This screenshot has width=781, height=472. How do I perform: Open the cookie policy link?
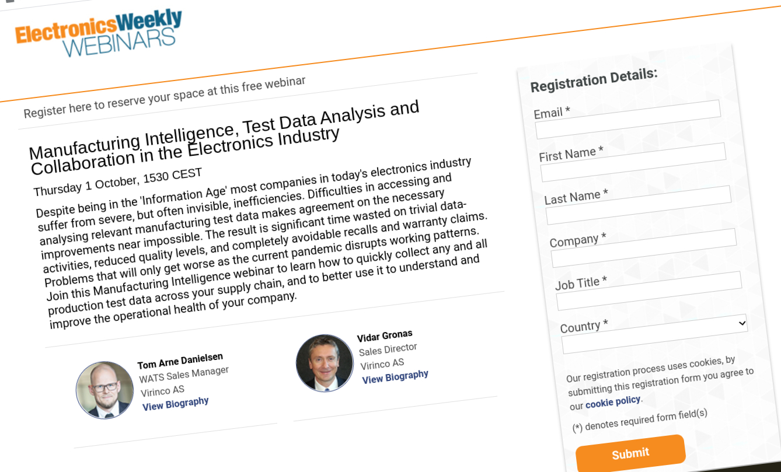click(612, 401)
